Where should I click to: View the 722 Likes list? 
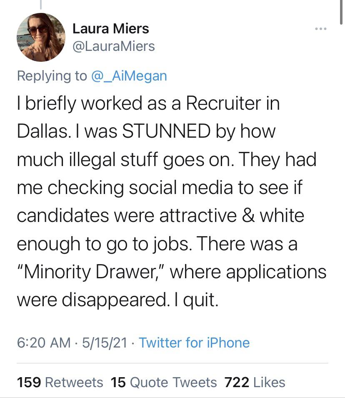(255, 383)
